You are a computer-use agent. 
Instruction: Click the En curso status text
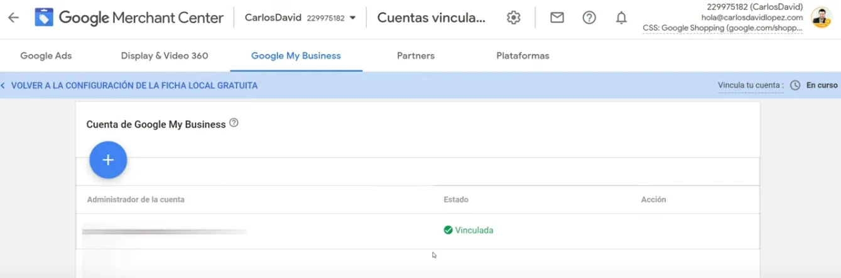click(822, 85)
